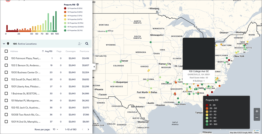This screenshot has width=262, height=134.
Task: Check the 1 Braintree St row
Action: (6, 93)
